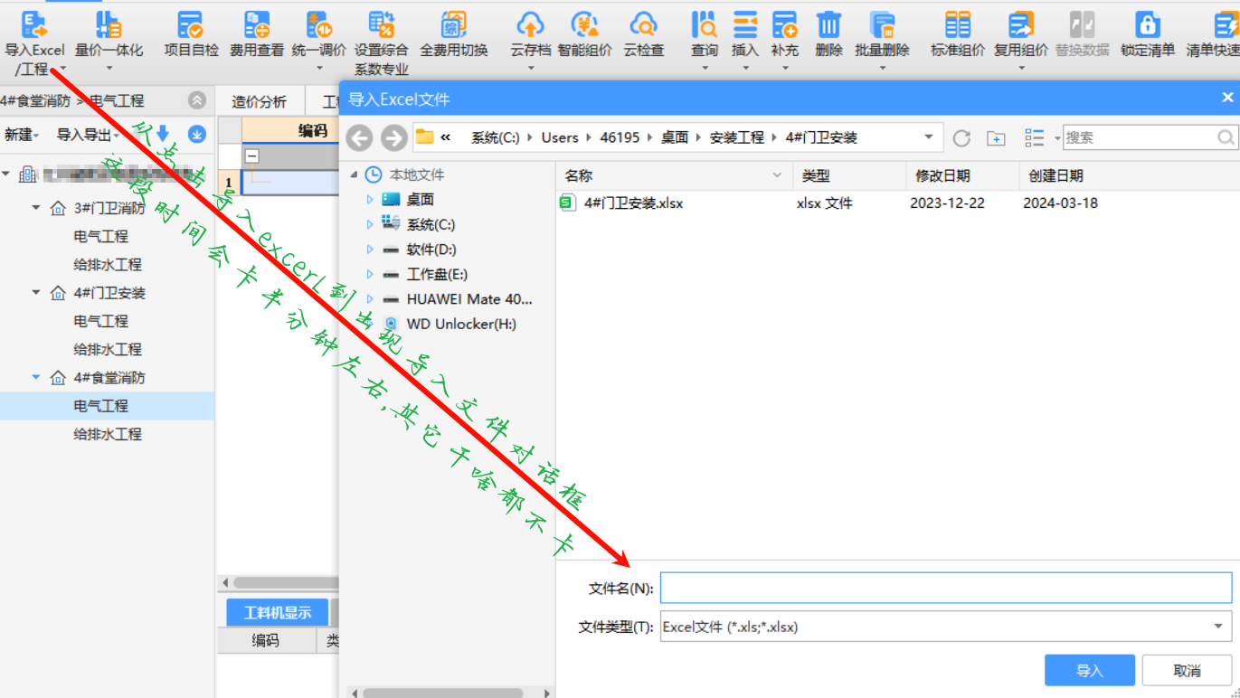Open the 文件类型 combo box
This screenshot has height=698, width=1240.
(945, 626)
